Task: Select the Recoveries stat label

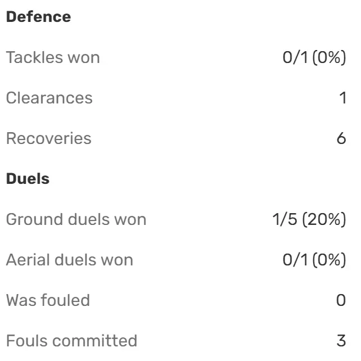Action: tap(48, 138)
